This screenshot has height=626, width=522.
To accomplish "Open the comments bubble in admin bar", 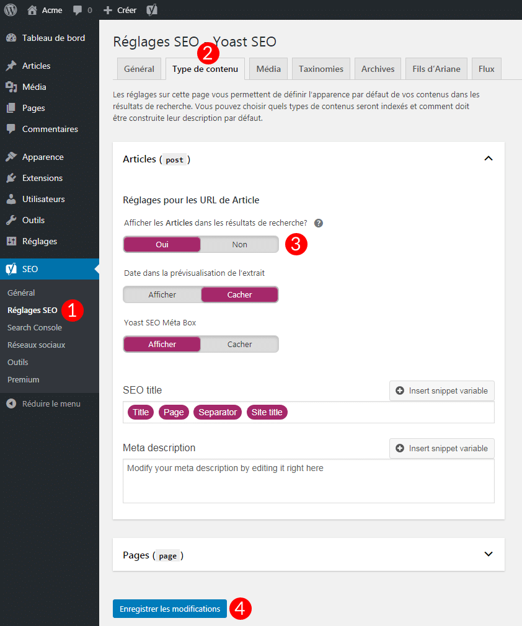I will click(77, 11).
